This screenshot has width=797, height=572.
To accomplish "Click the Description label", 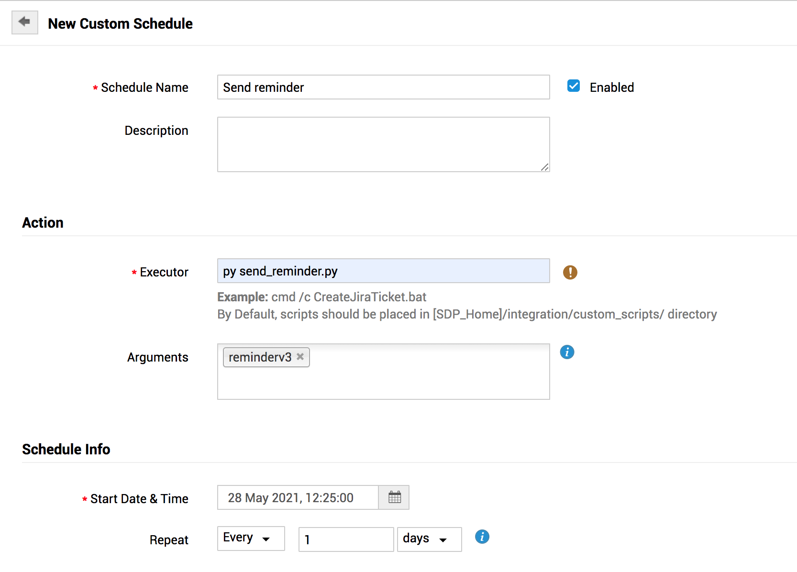I will pyautogui.click(x=156, y=131).
